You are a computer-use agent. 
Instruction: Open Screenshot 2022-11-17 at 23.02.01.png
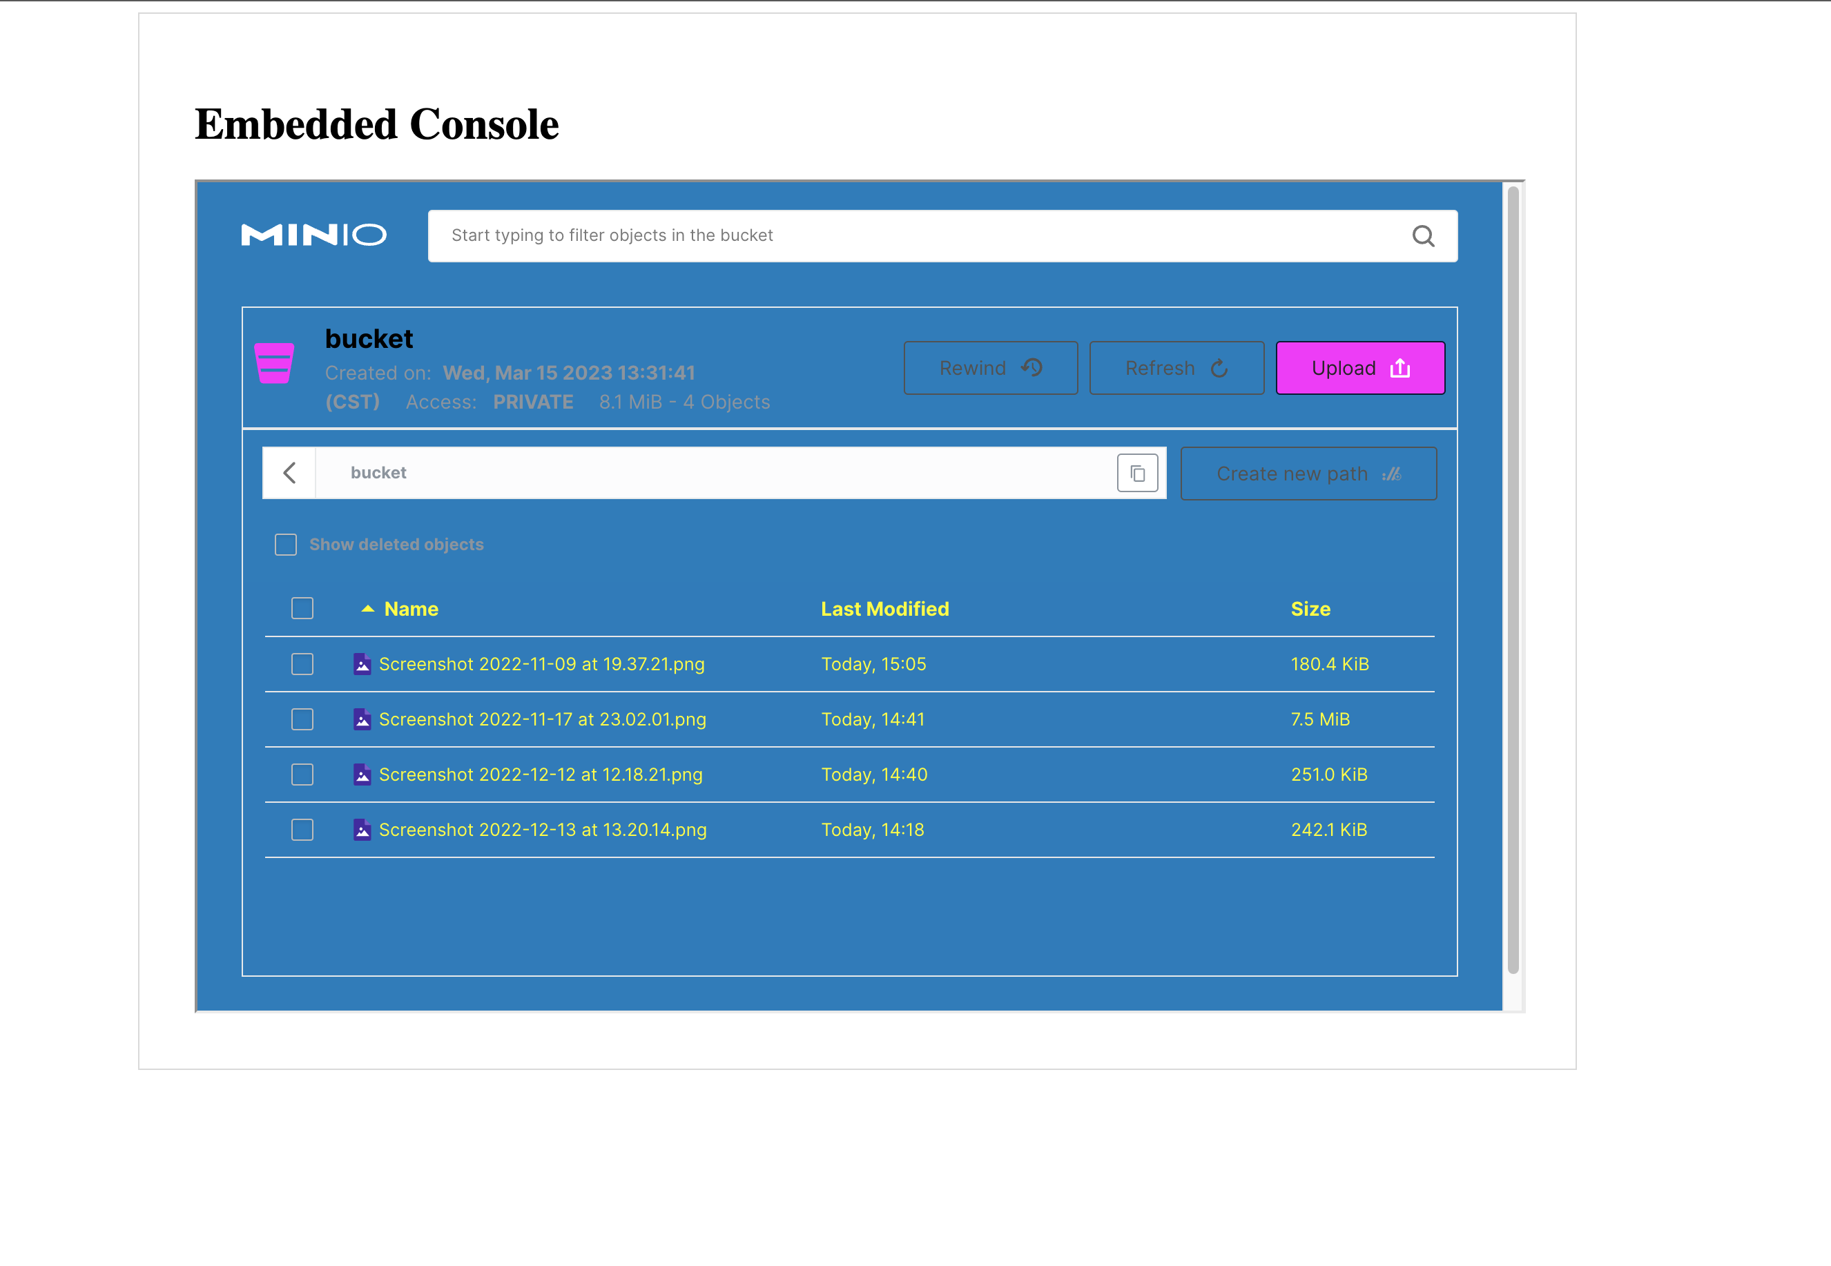coord(543,719)
